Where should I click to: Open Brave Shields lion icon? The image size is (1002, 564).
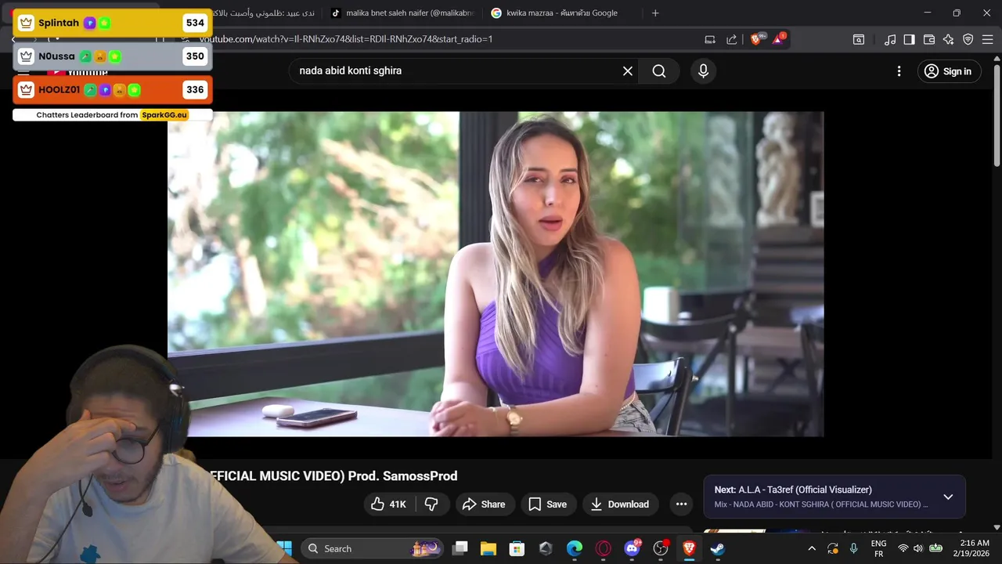point(756,39)
